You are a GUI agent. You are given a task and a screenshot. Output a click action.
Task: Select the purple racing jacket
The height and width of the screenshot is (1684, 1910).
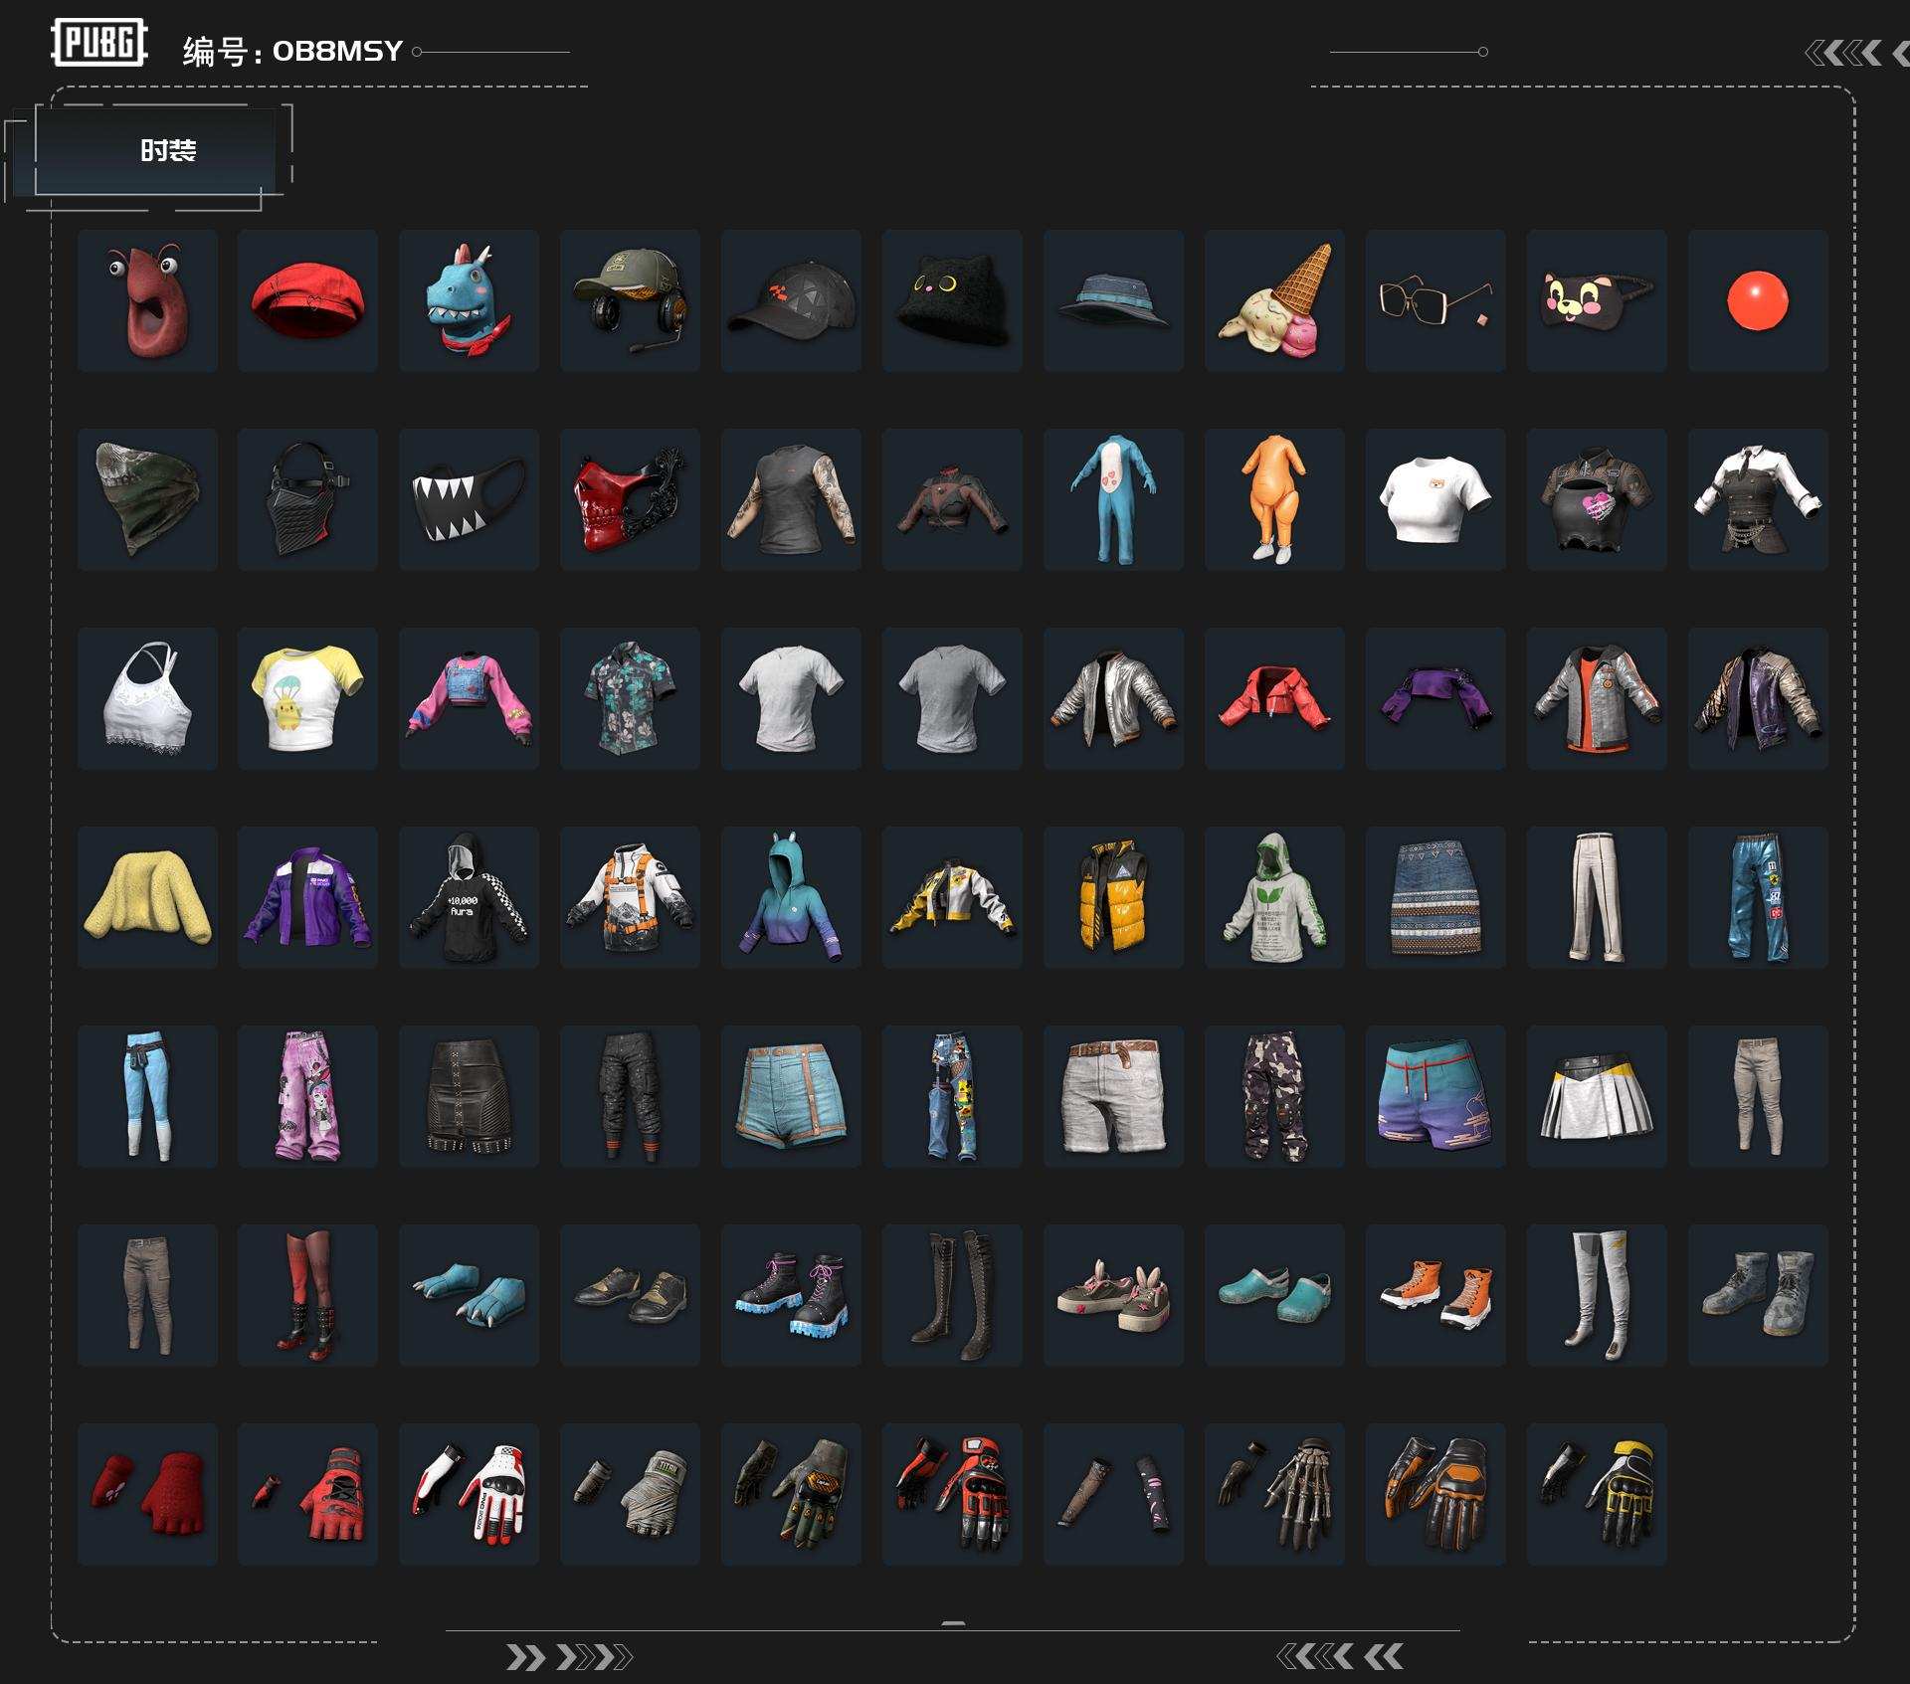307,897
